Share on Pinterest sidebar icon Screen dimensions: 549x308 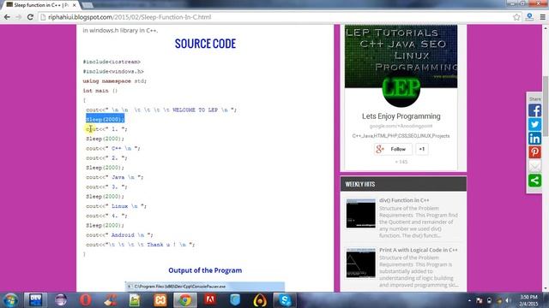[x=534, y=152]
